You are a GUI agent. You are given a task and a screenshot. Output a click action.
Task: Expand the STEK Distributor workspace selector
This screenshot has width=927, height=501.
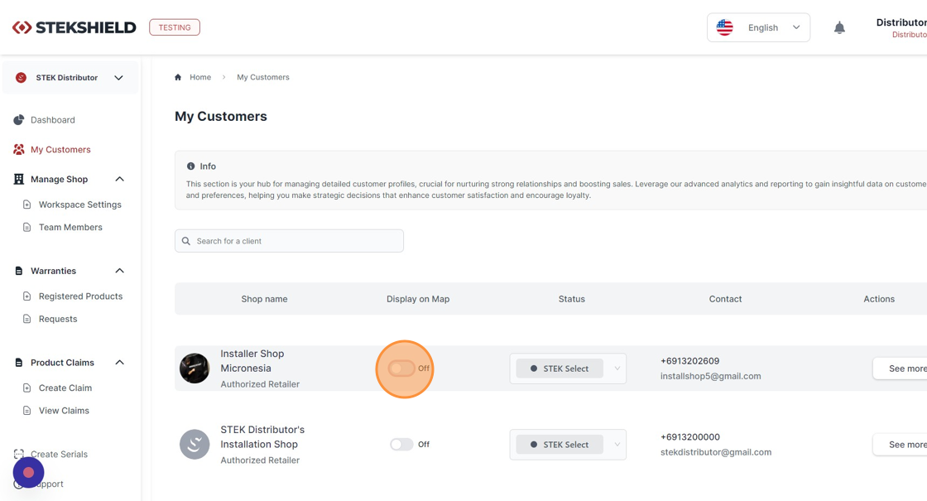pyautogui.click(x=70, y=78)
